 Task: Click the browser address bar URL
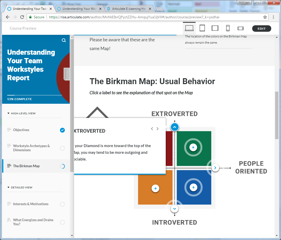coord(134,17)
